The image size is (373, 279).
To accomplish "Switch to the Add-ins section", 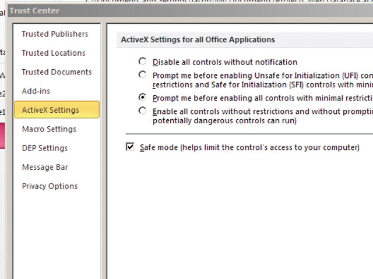I will pos(36,91).
